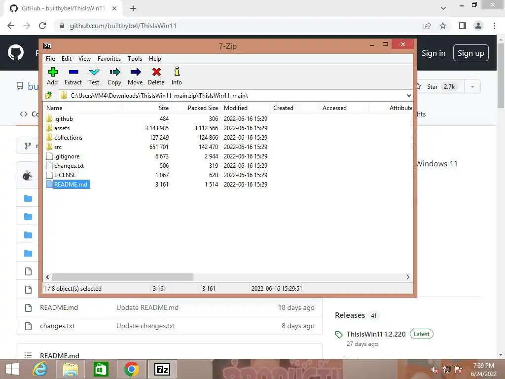Click the Chrome address bar URL
505x379 pixels.
tap(123, 26)
